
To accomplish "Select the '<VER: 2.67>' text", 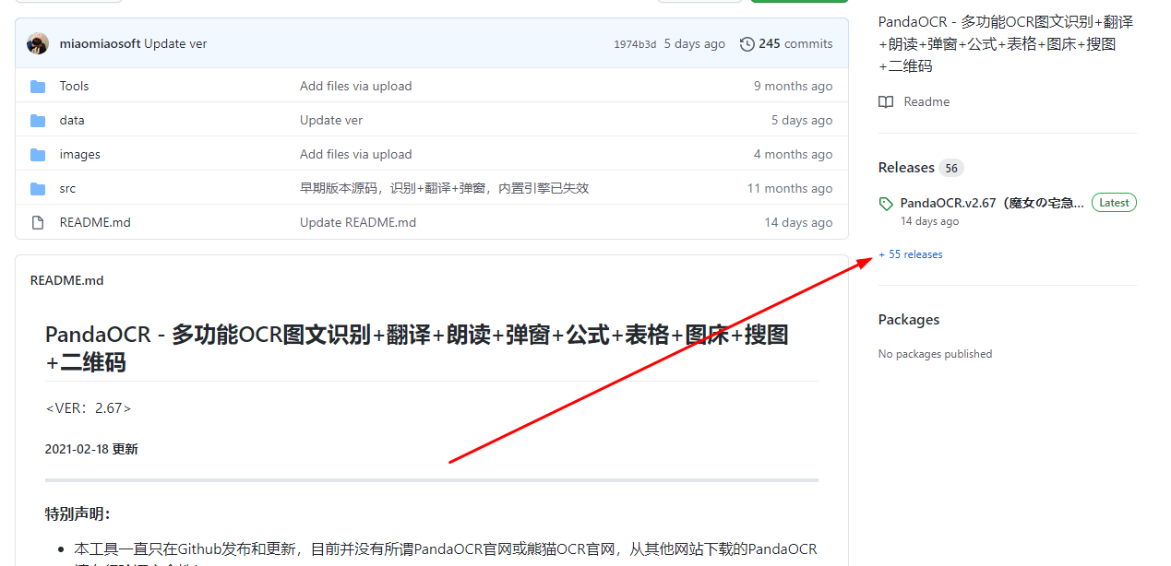I will [88, 408].
